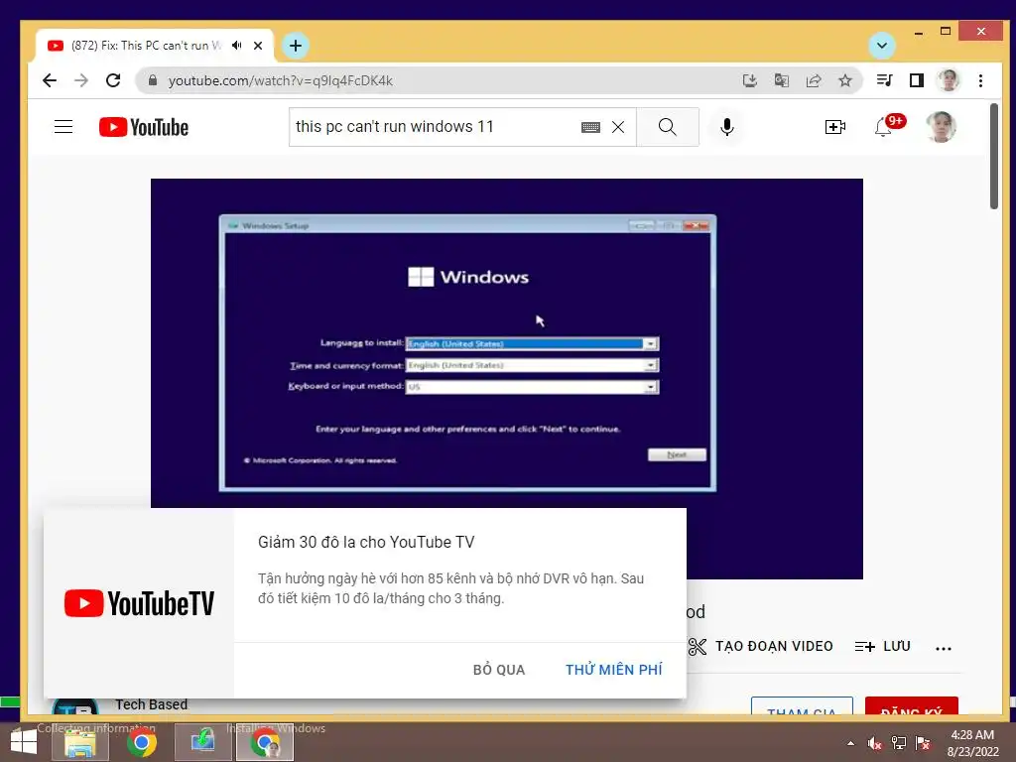Open the setup installer taskbar icon
This screenshot has height=762, width=1016.
[x=202, y=742]
